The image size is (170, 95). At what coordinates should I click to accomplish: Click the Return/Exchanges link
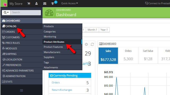[62, 90]
